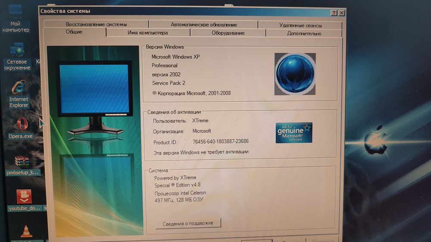The image size is (431, 242).
Task: Click the 'Service Pack 2' text
Action: (169, 83)
